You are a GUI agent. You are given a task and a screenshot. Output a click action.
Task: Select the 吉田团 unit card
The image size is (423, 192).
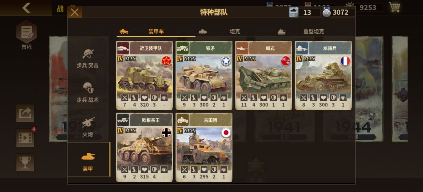pyautogui.click(x=204, y=147)
